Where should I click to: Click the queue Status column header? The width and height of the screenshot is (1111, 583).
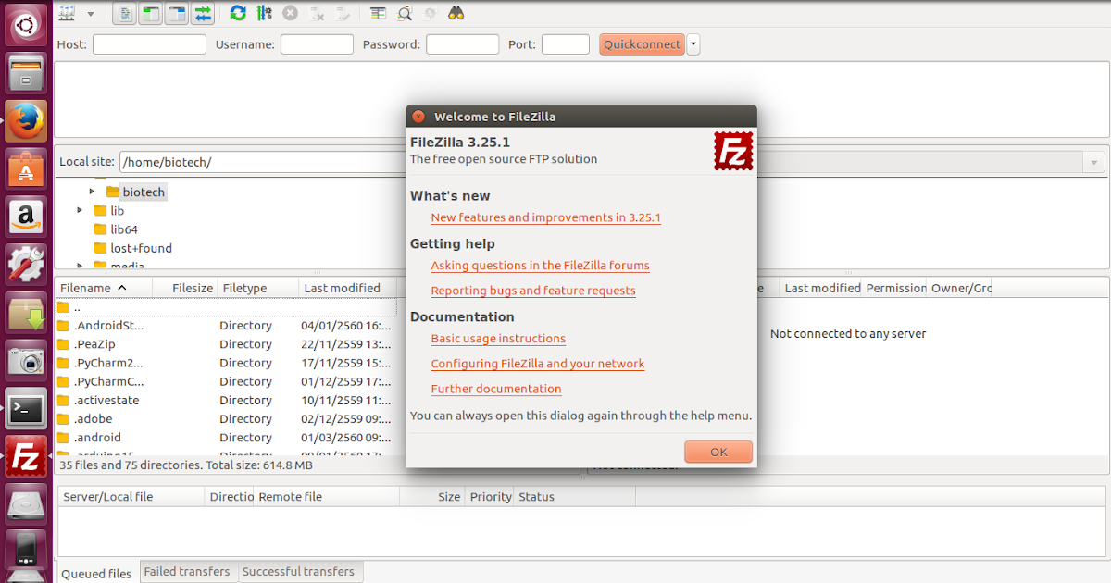coord(575,497)
